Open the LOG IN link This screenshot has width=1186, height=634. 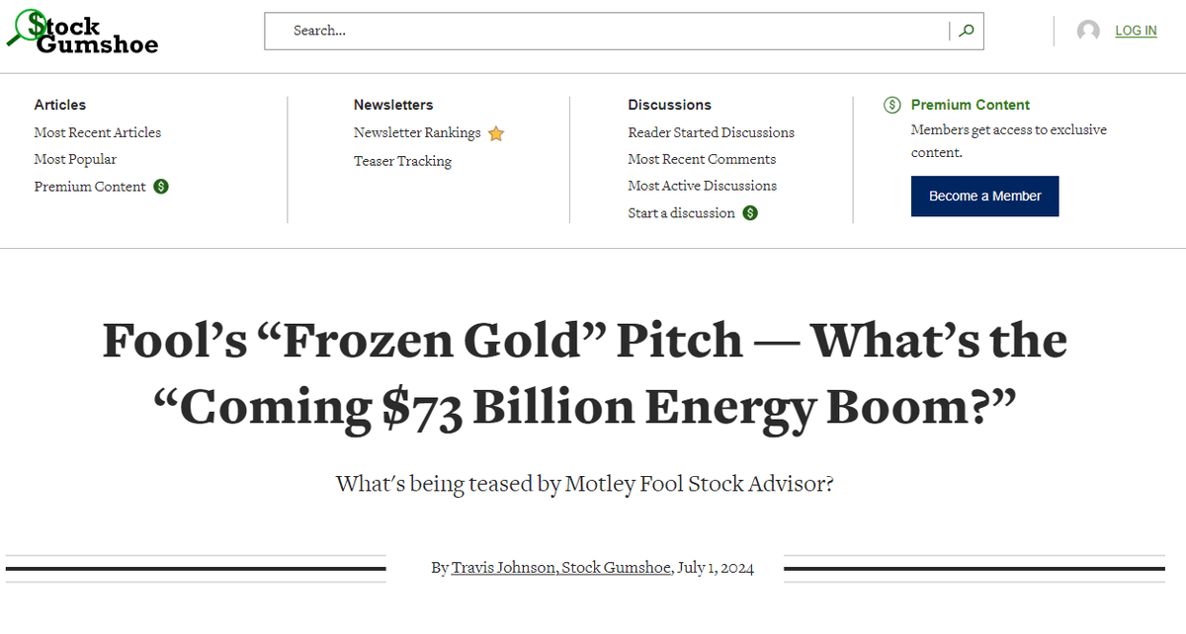pyautogui.click(x=1136, y=31)
